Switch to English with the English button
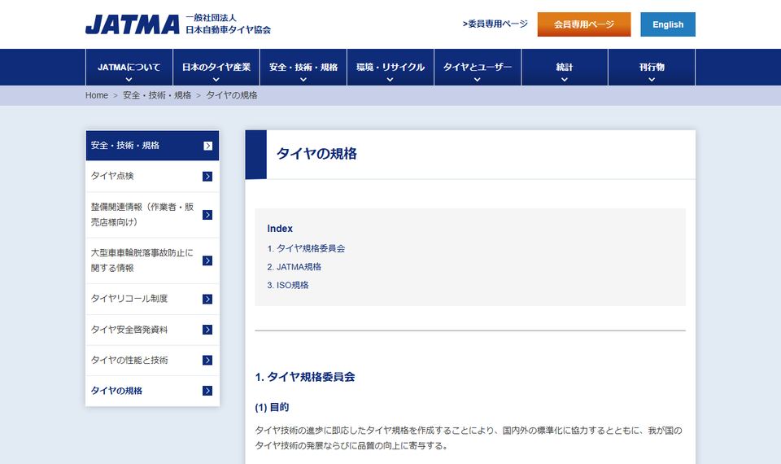This screenshot has width=781, height=464. pos(668,24)
